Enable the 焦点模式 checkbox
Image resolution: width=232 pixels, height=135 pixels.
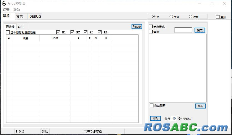(151, 27)
